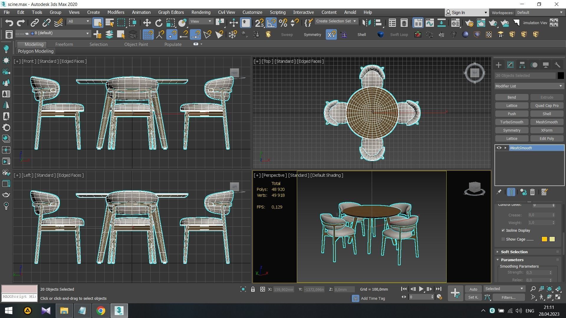Apply the TurboSmooth modifier button
The width and height of the screenshot is (566, 318).
[511, 122]
